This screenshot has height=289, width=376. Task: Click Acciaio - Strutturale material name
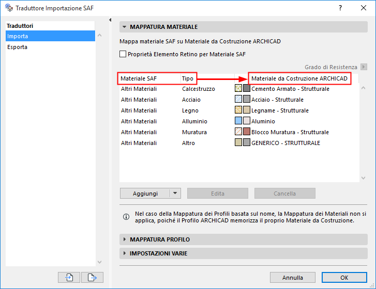[277, 100]
